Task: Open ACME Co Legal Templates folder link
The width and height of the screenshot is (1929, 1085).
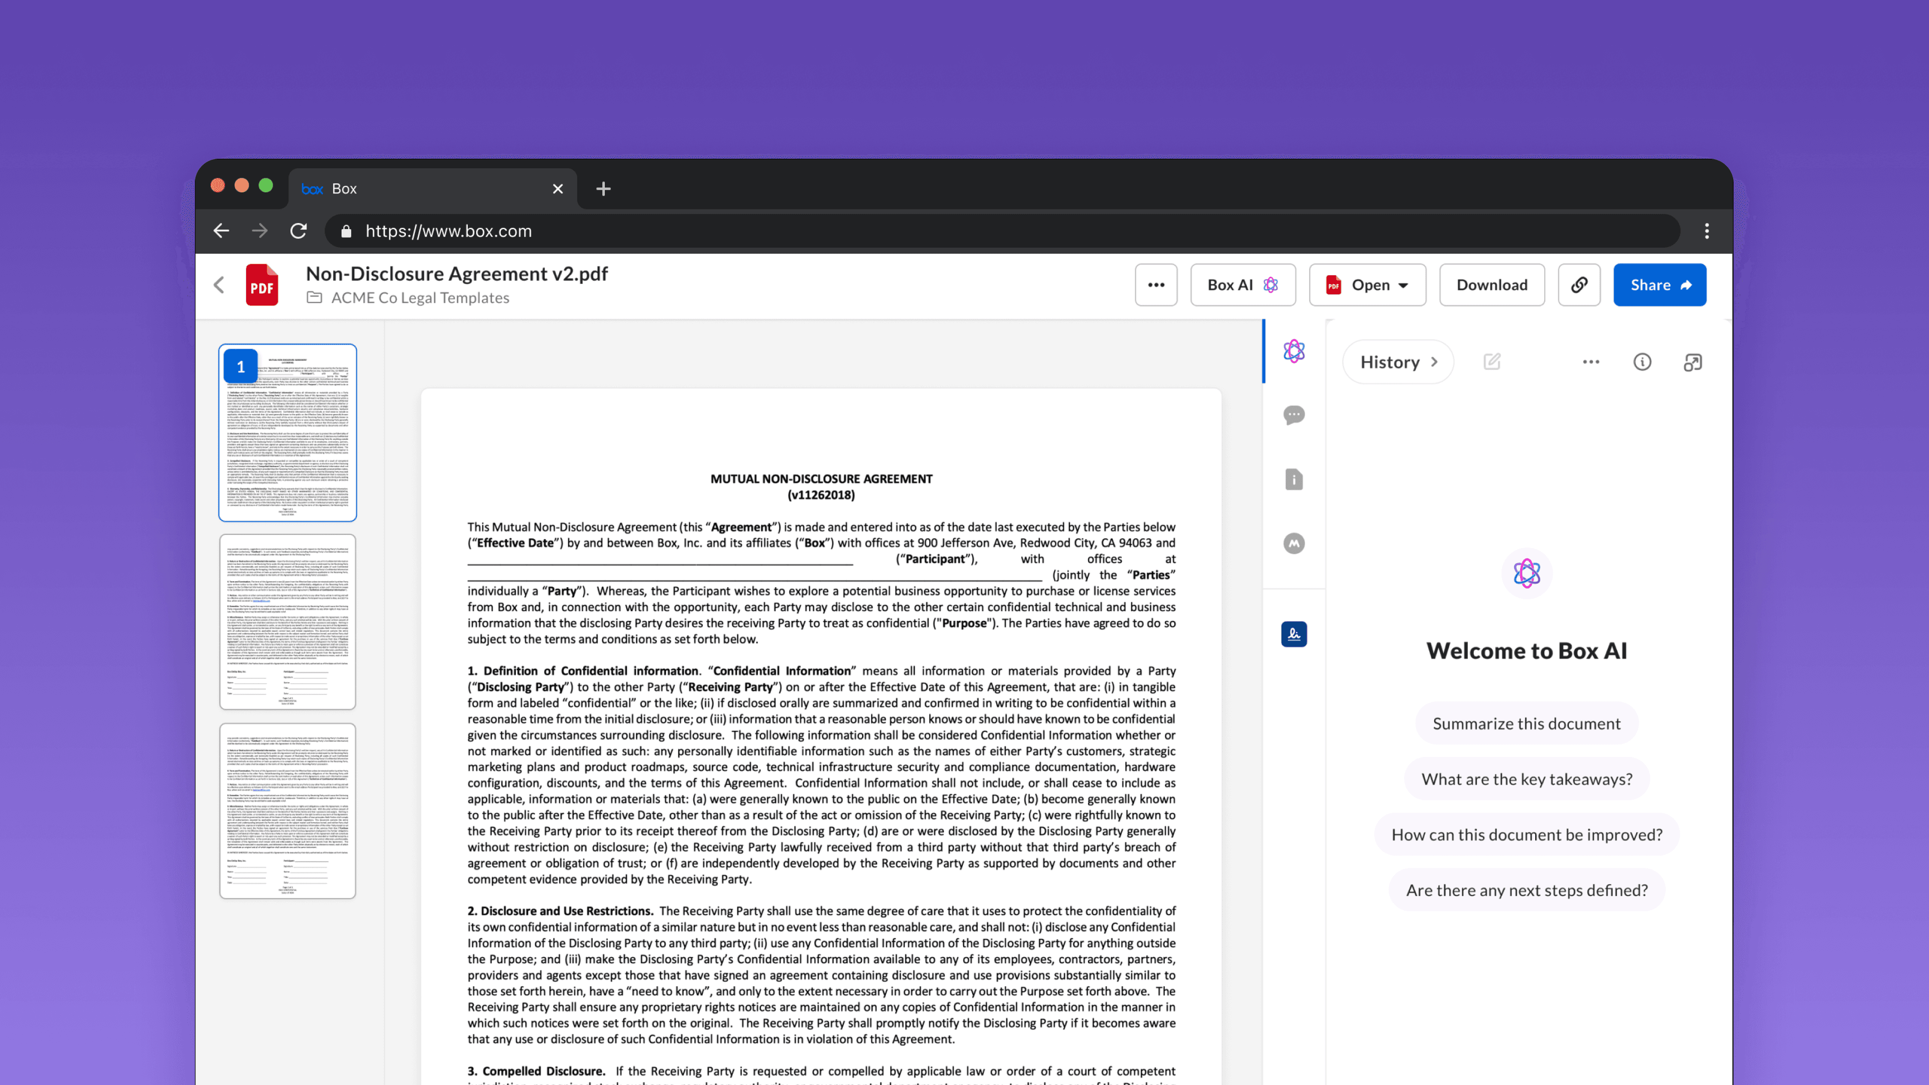Action: point(419,297)
